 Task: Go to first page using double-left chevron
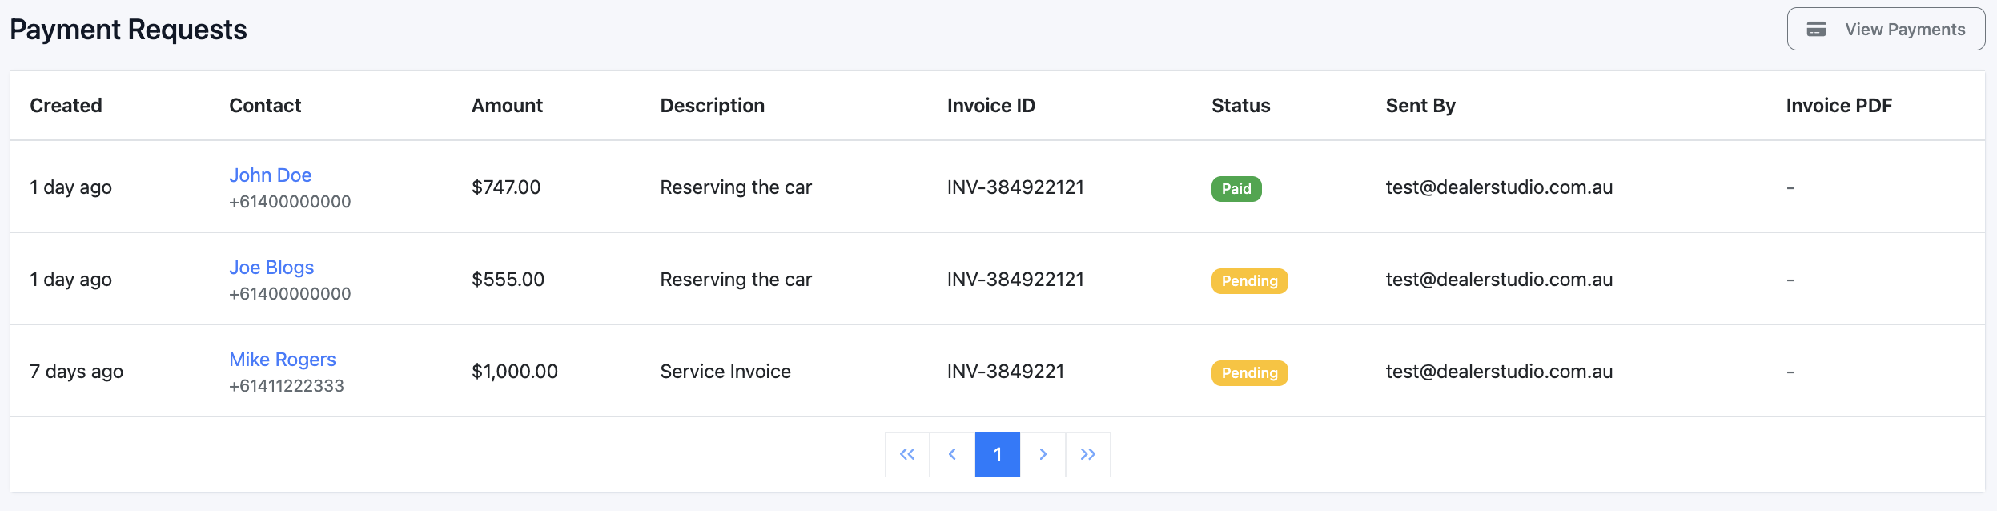[906, 454]
